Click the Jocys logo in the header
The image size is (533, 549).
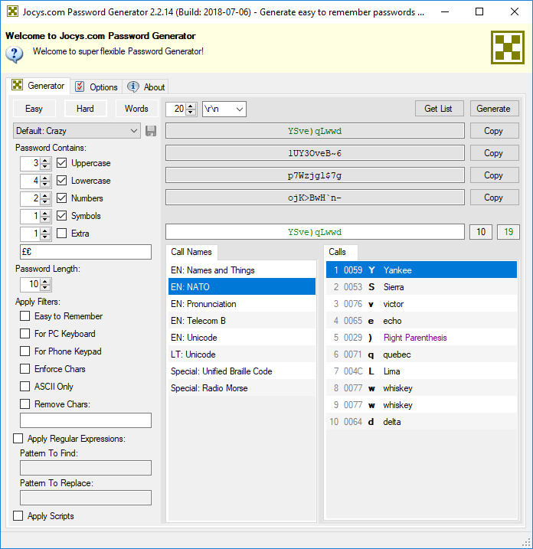coord(508,47)
